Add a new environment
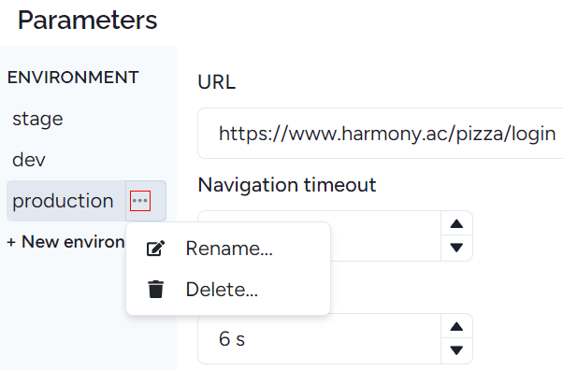Screen dimensions: 563x370 (x=66, y=241)
